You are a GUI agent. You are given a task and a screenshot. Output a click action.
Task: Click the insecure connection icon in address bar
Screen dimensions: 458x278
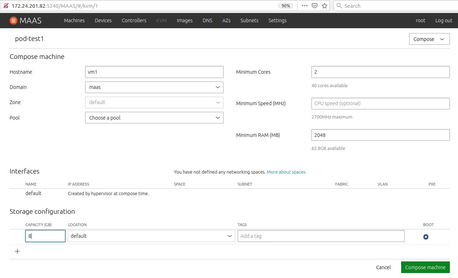(6, 6)
